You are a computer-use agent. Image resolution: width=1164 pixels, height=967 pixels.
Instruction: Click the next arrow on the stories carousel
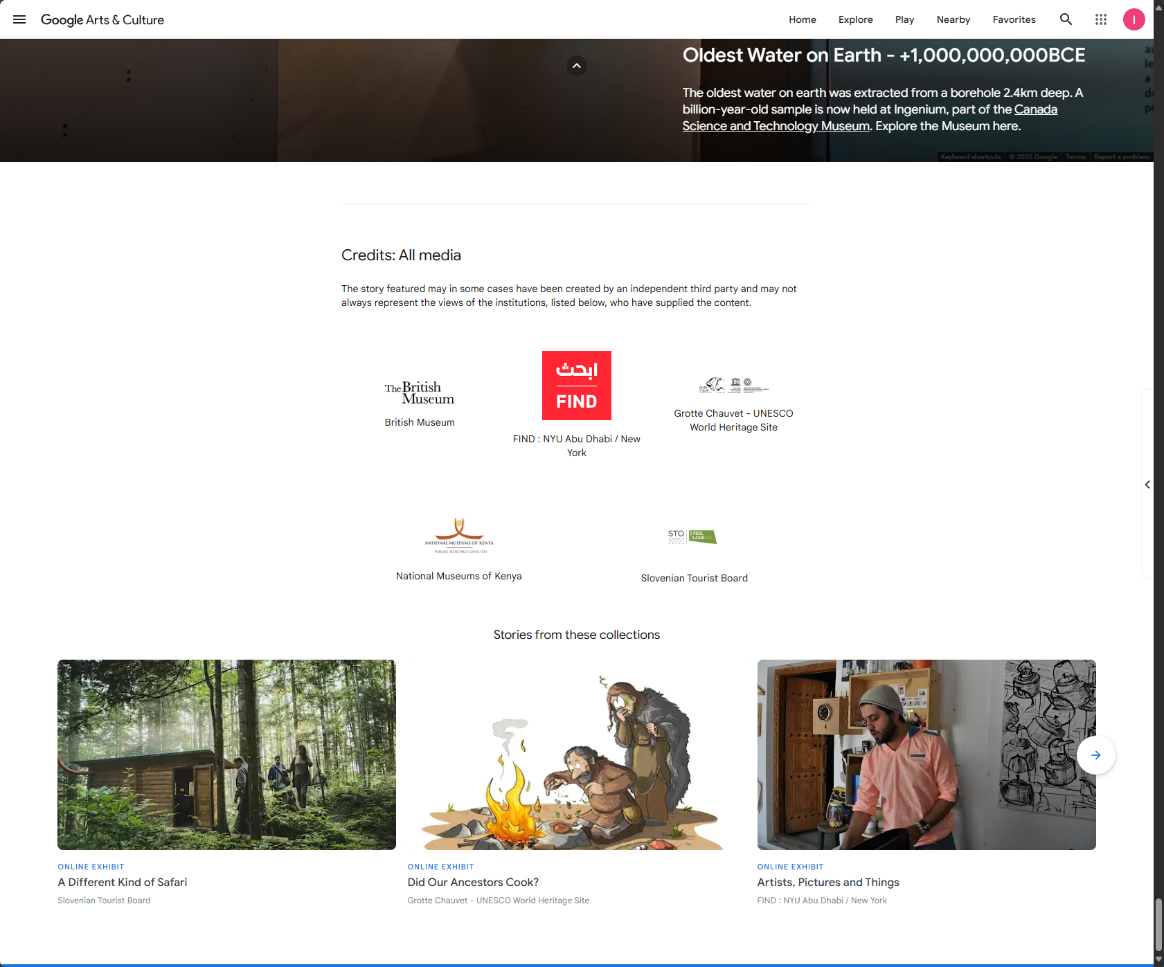1095,755
